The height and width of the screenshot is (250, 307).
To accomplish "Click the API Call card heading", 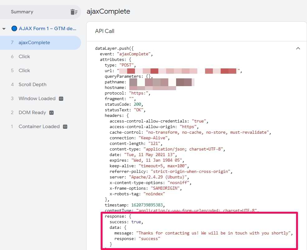I will pyautogui.click(x=105, y=31).
